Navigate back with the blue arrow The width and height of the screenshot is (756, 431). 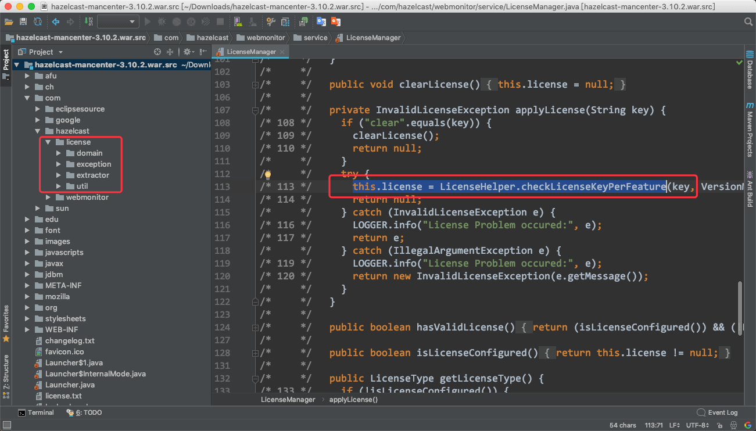pos(56,21)
